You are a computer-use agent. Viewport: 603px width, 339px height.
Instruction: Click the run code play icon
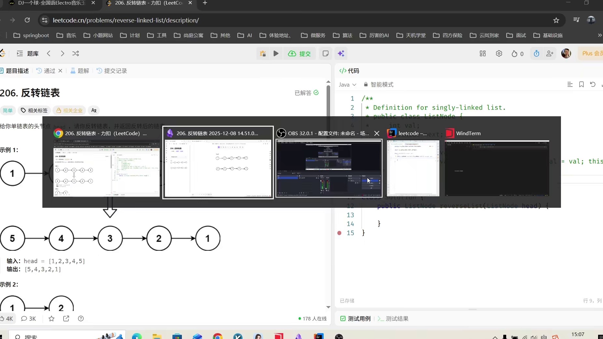276,53
